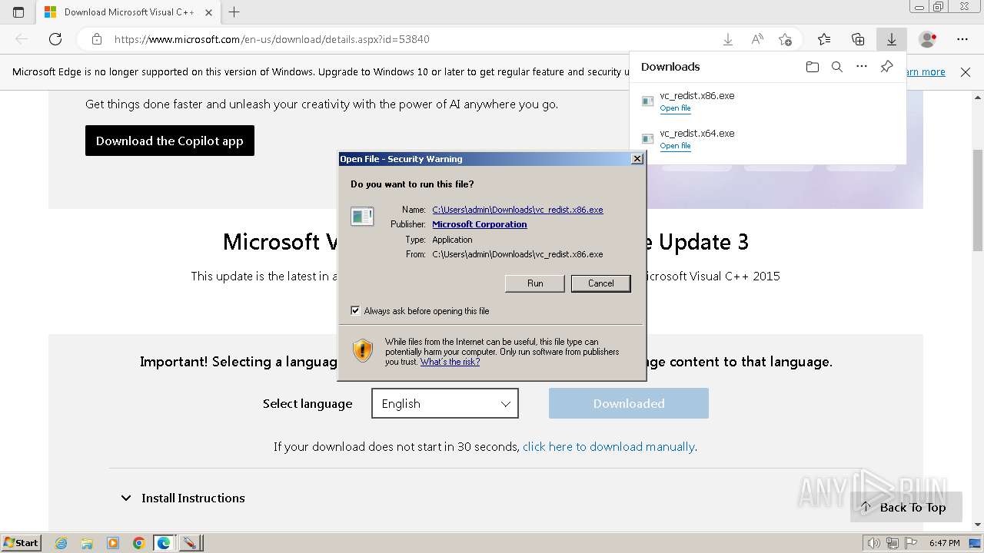The image size is (984, 553).
Task: Open the What's the risk? link
Action: coord(450,362)
